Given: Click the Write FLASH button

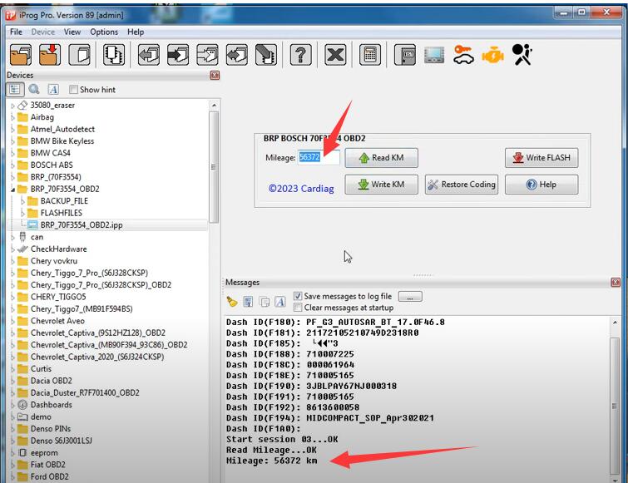Looking at the screenshot, I should [541, 158].
